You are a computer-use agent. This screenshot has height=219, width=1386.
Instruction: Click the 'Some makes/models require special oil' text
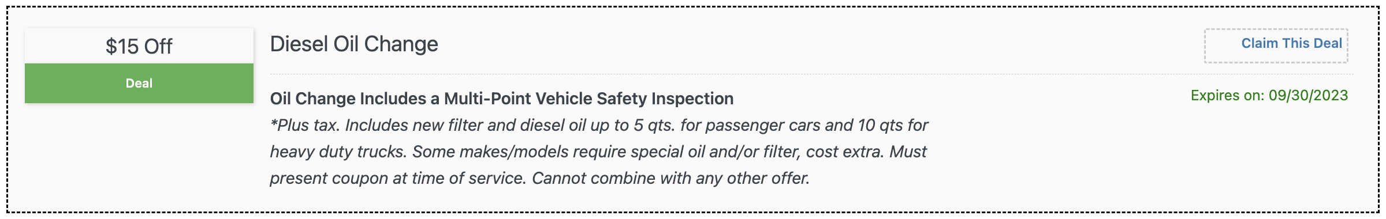[558, 152]
